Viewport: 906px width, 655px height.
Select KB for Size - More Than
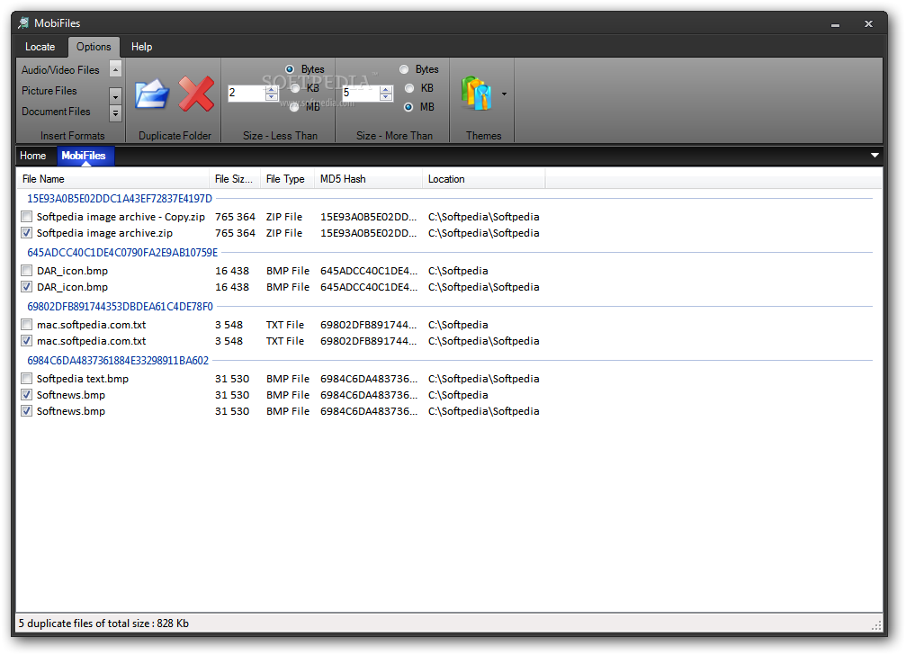click(x=409, y=88)
